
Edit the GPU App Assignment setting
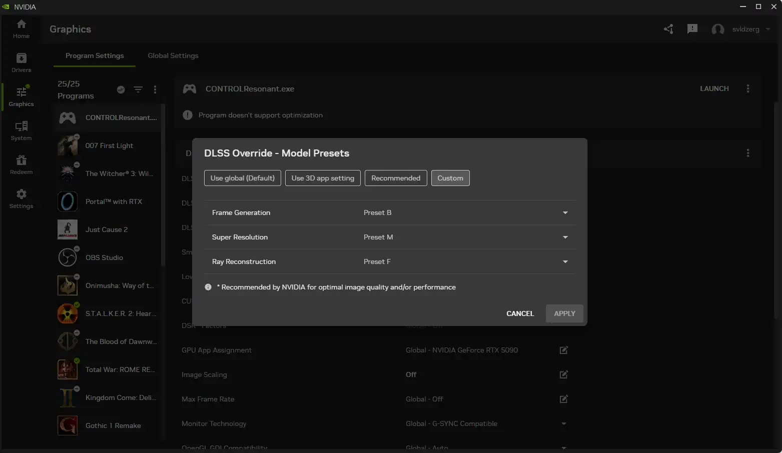(564, 350)
